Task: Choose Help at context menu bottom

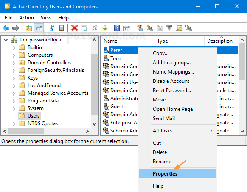Action: 177,186
